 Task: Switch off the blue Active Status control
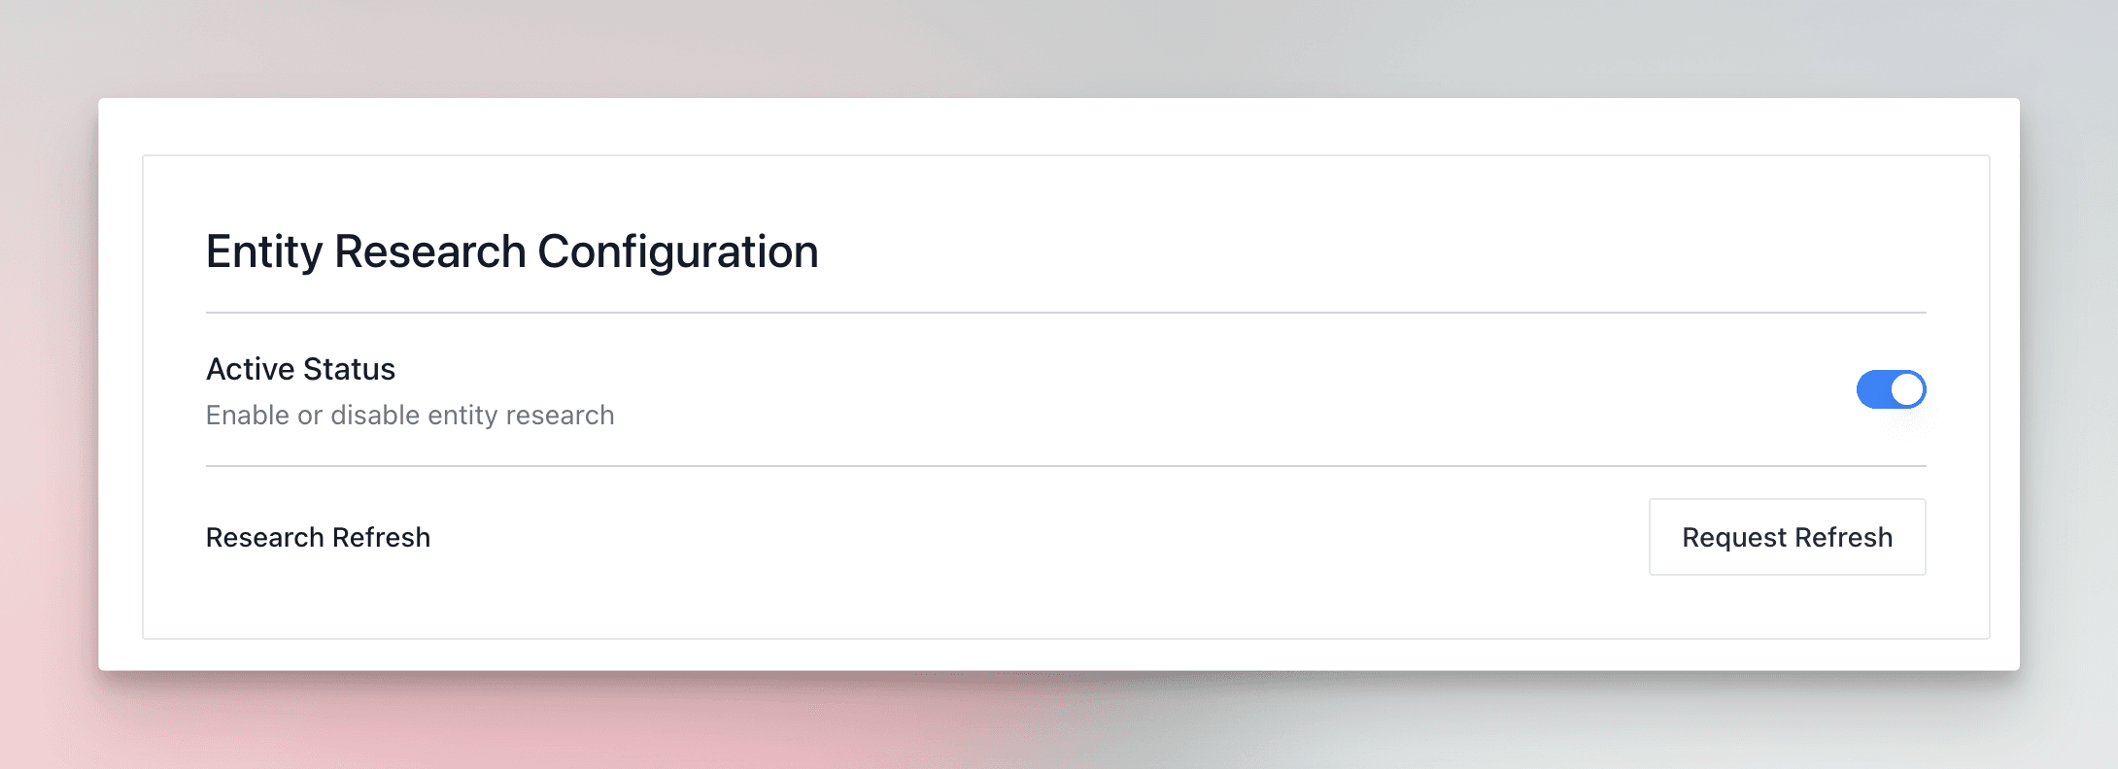coord(1891,389)
